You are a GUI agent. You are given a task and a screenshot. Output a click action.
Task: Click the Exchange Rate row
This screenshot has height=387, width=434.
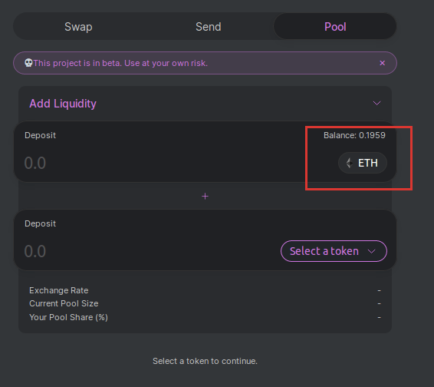click(205, 290)
